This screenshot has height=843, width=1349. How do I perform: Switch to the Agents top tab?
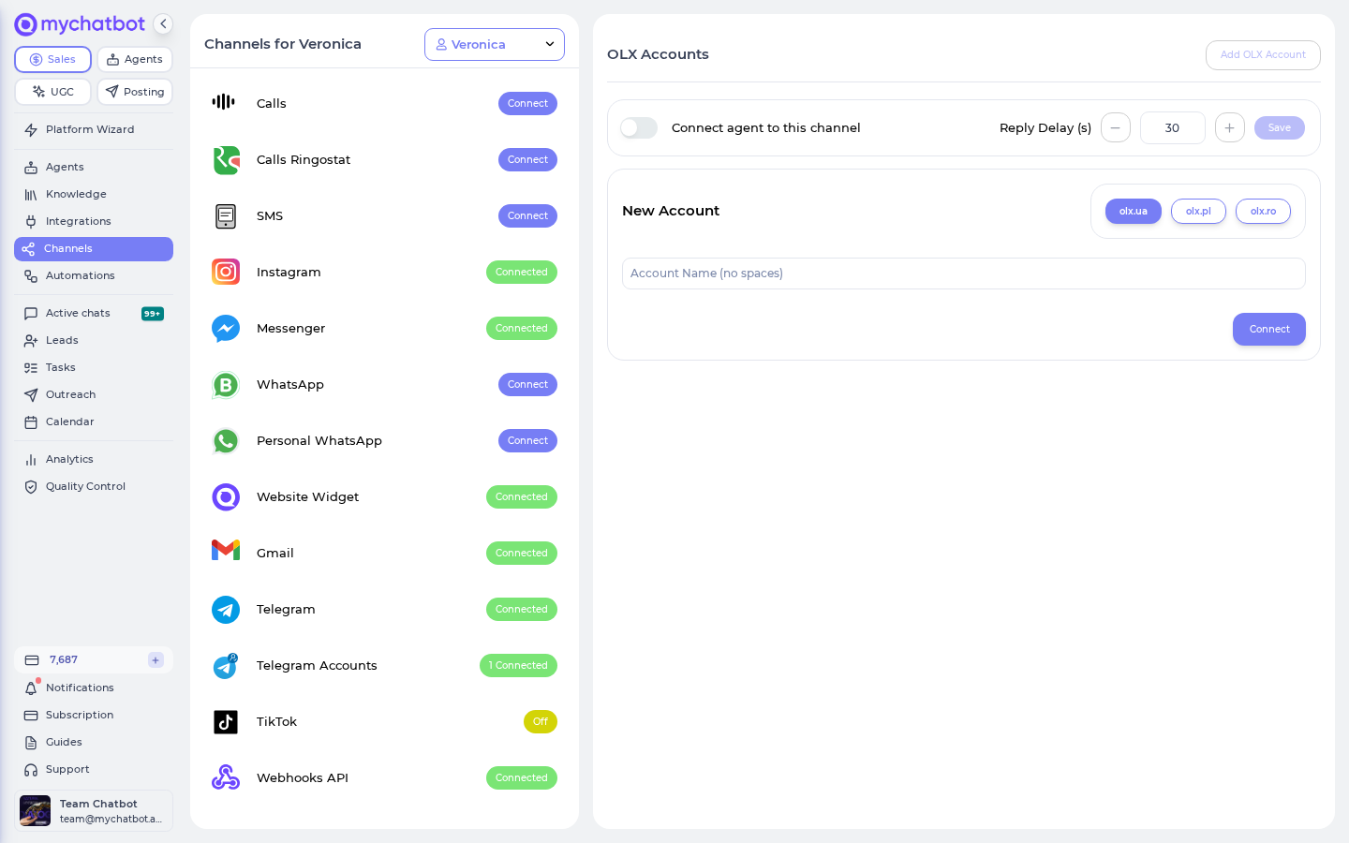pyautogui.click(x=135, y=59)
